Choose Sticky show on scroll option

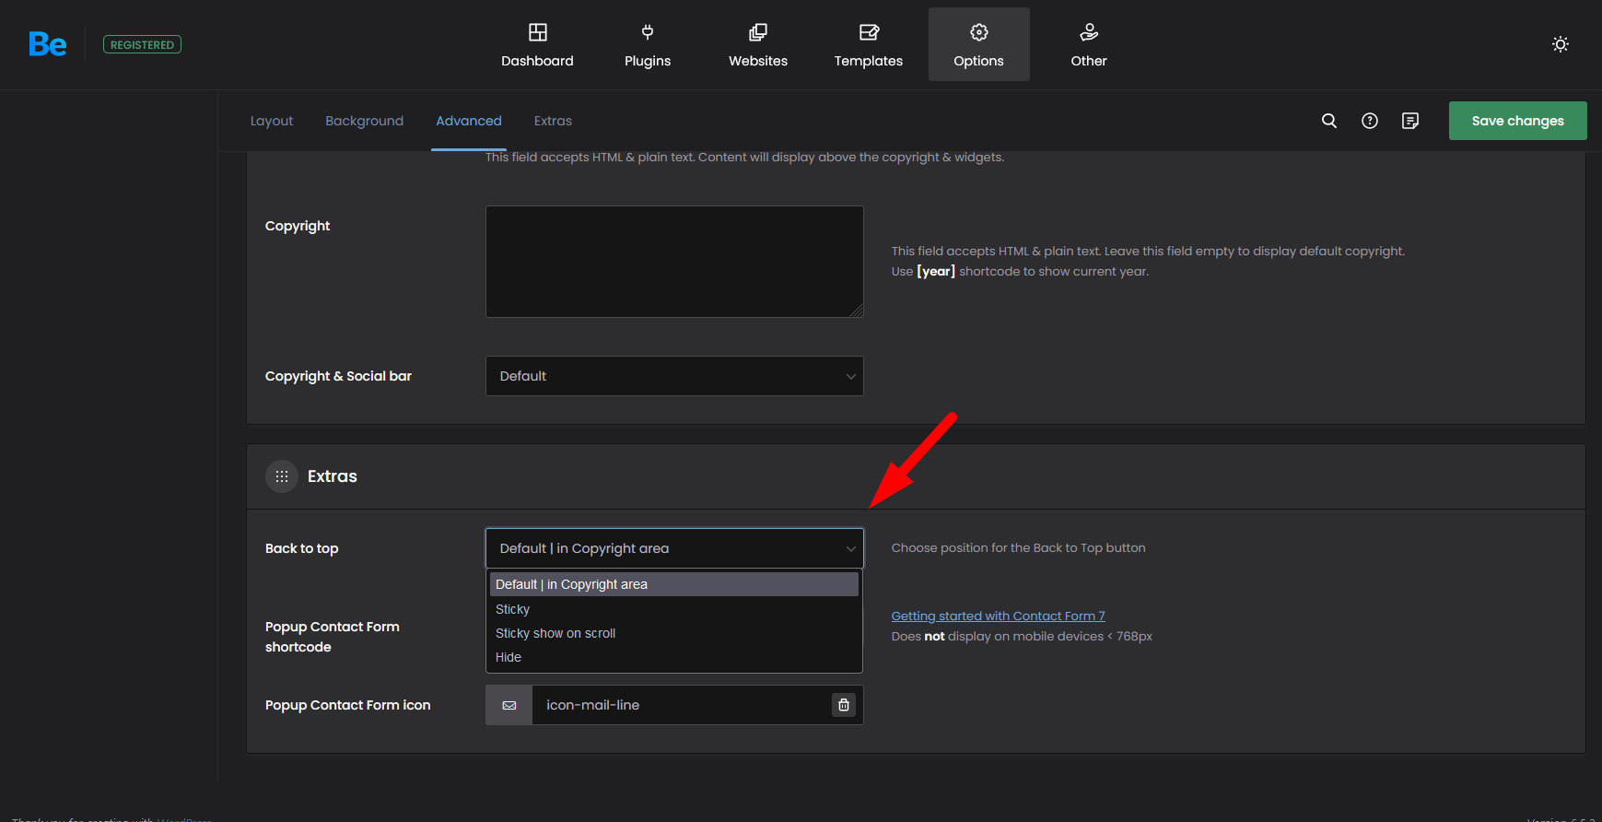point(674,633)
